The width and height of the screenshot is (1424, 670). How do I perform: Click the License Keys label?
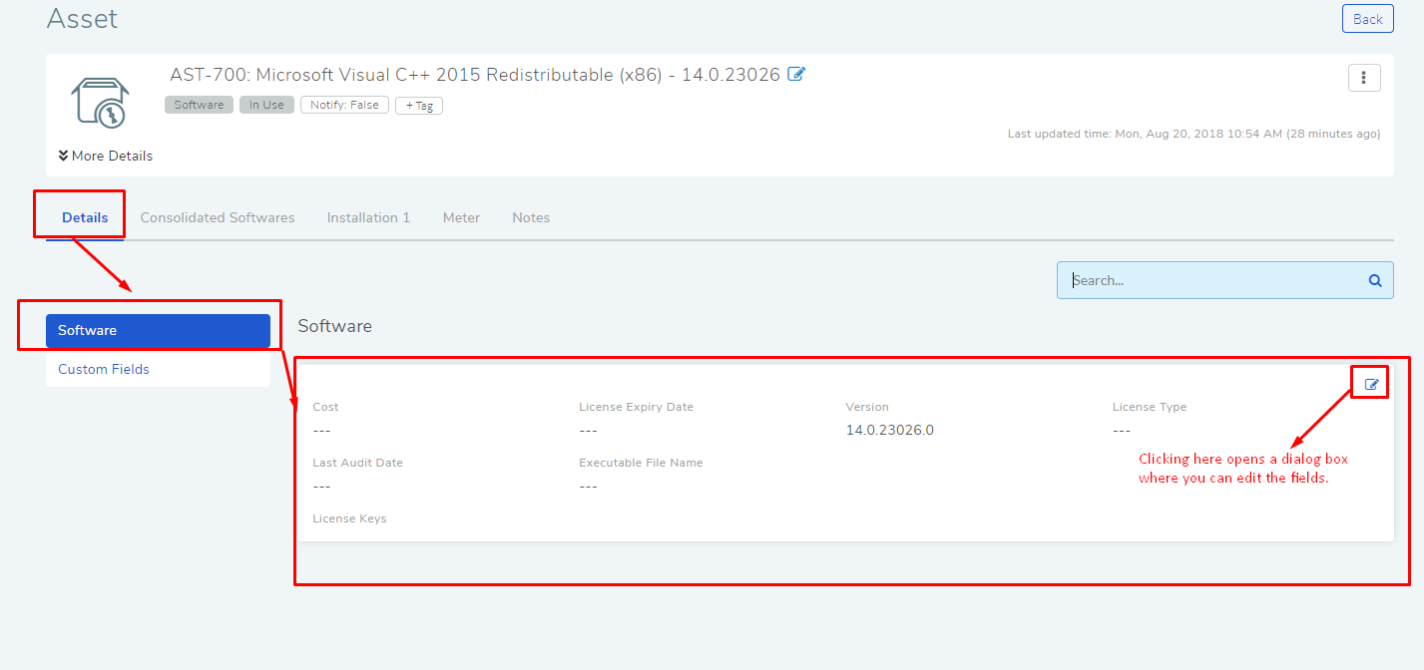pos(349,518)
